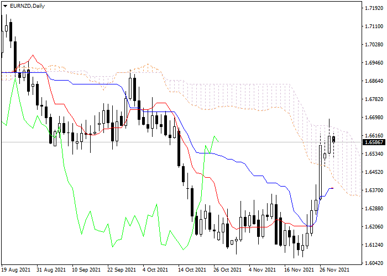Image resolution: width=387 pixels, height=276 pixels.
Task: Select price axis value 1.69460
Action: (x=374, y=63)
